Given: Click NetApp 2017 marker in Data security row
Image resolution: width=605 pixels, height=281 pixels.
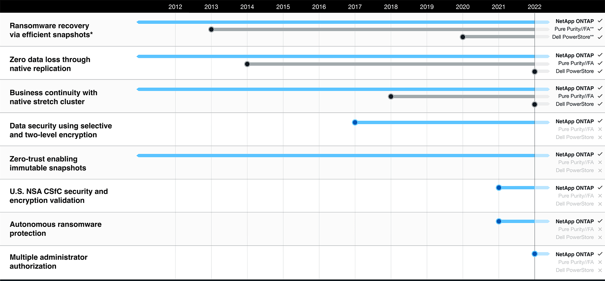Looking at the screenshot, I should [x=355, y=122].
